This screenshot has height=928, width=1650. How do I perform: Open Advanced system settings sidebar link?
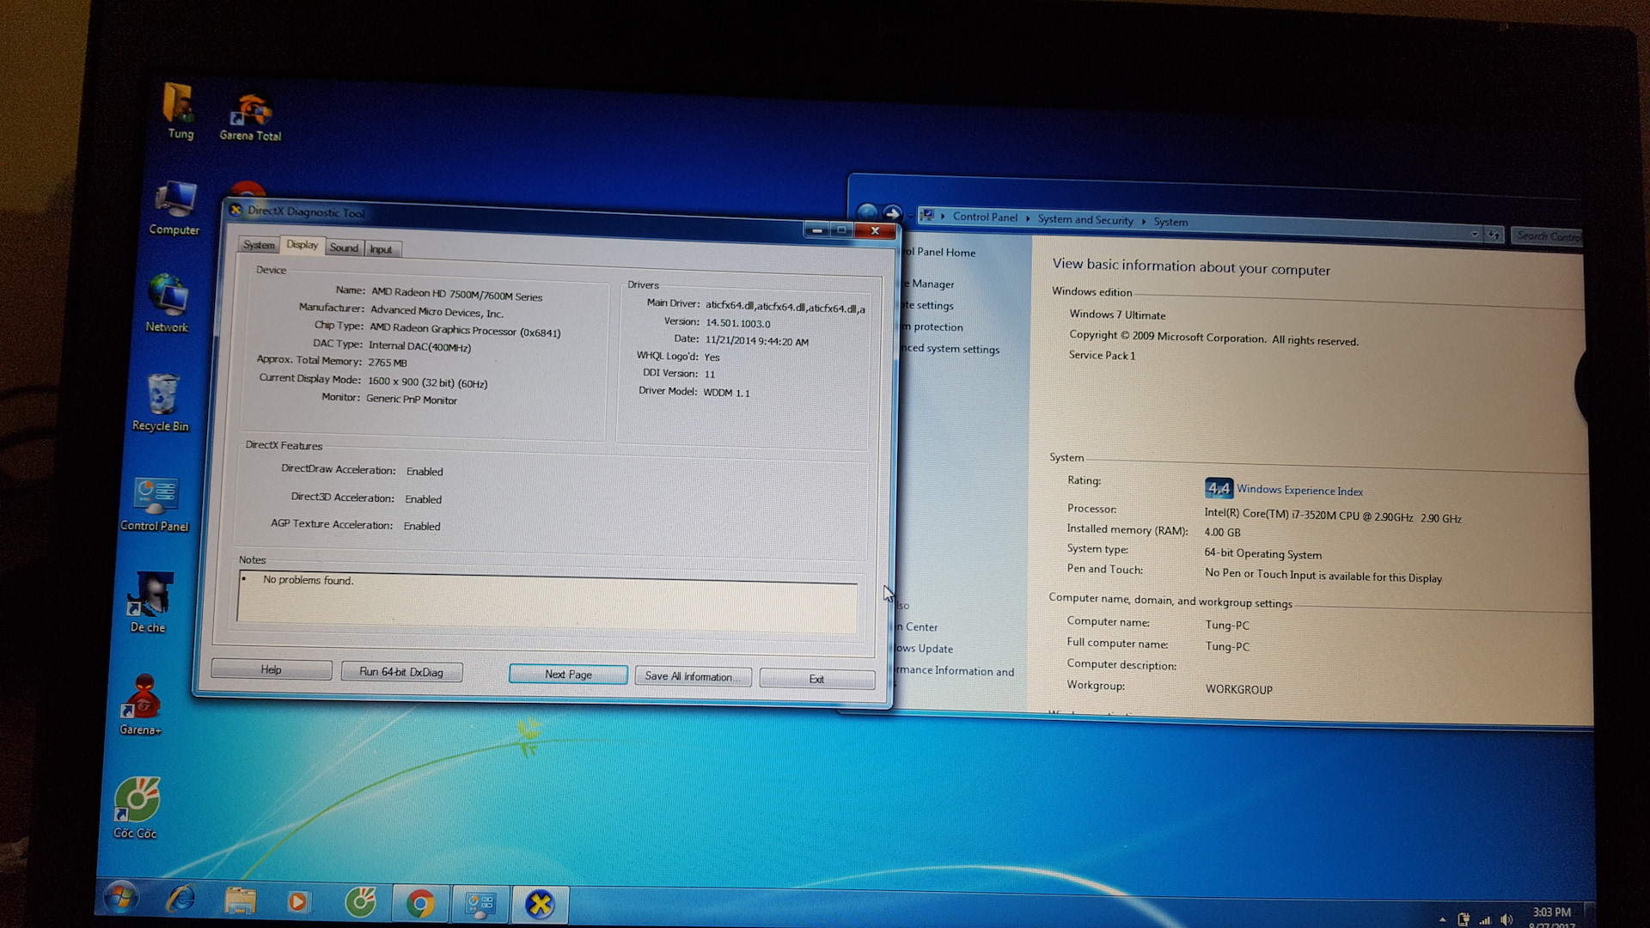(x=951, y=348)
